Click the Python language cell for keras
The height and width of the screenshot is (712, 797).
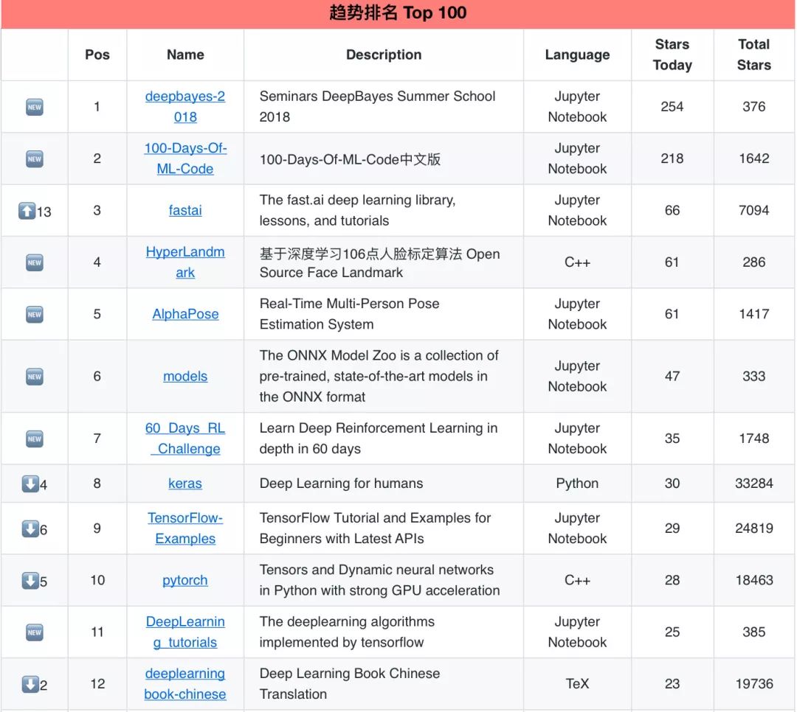pyautogui.click(x=577, y=484)
